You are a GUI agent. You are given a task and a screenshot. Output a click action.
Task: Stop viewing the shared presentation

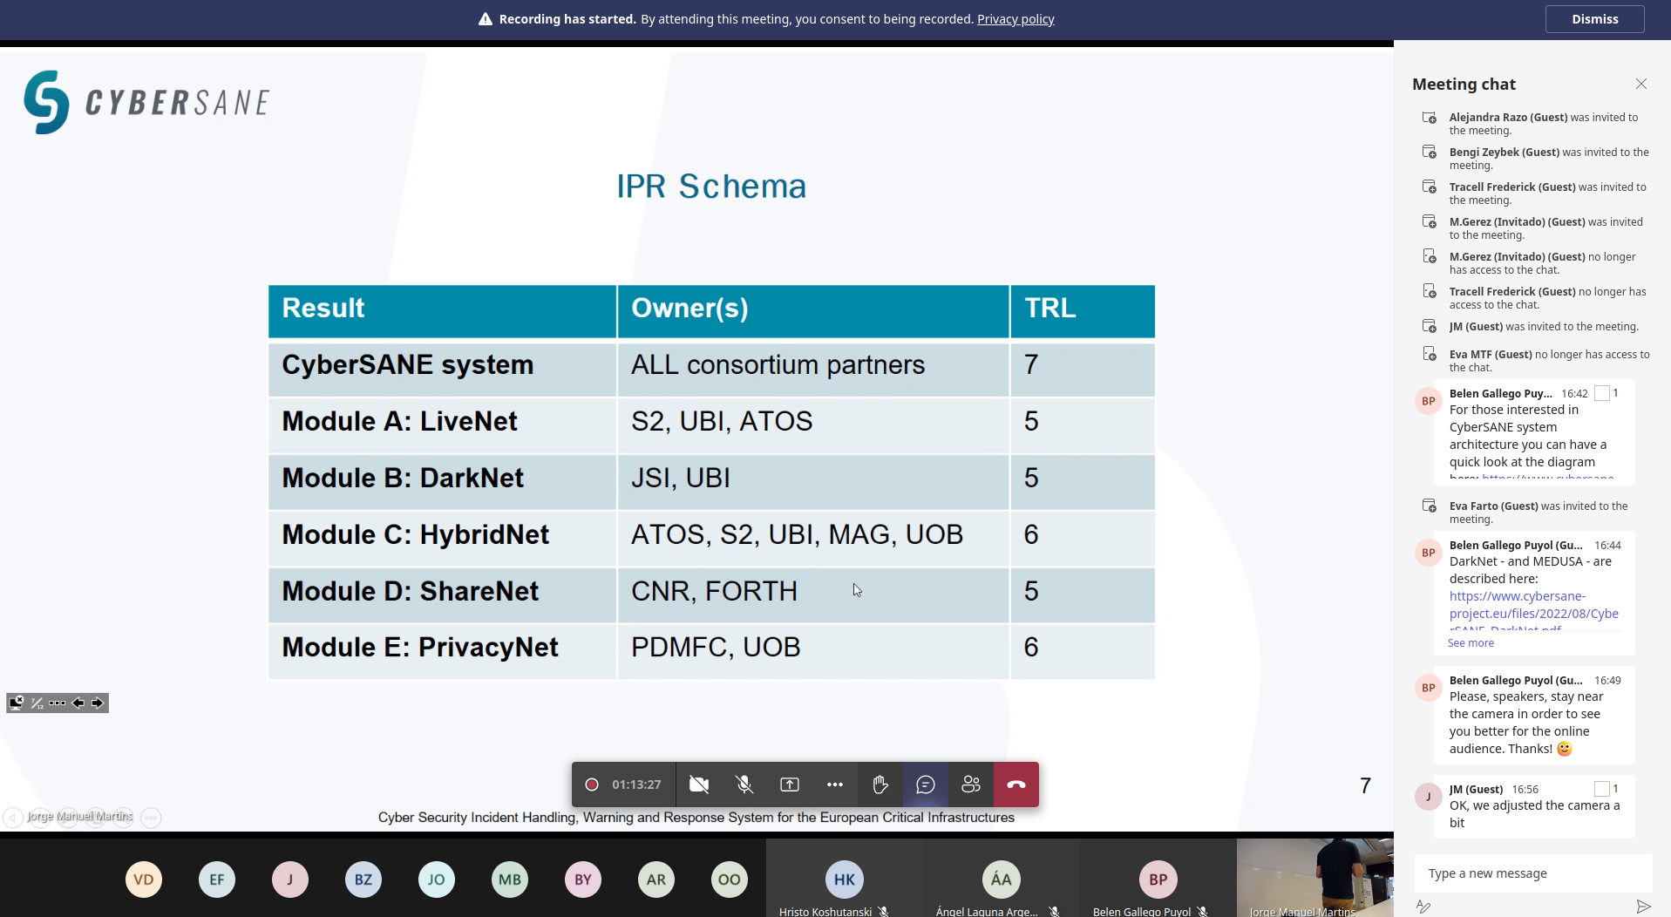(x=16, y=703)
